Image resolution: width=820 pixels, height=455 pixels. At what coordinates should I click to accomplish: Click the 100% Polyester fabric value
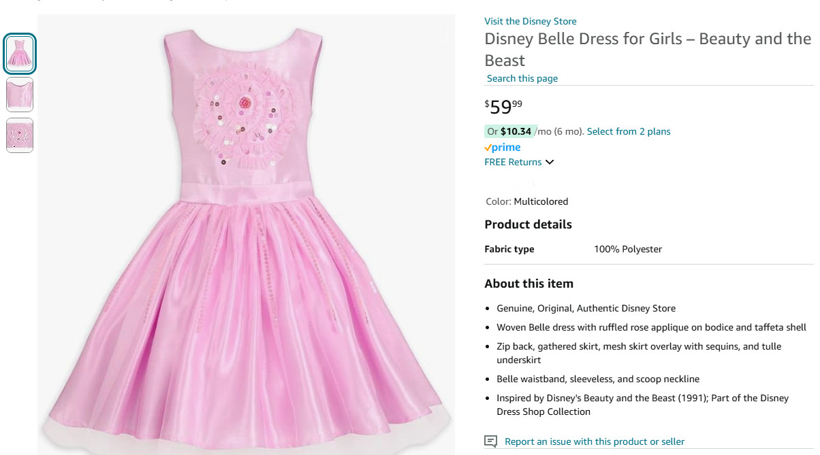click(627, 249)
